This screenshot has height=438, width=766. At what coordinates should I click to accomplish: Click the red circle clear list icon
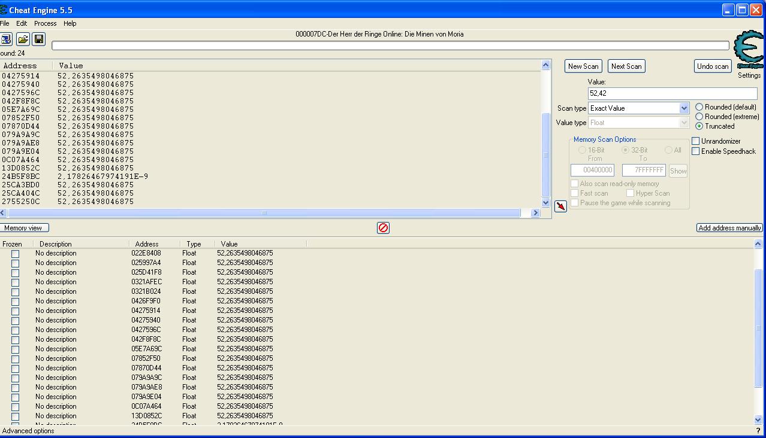(383, 228)
